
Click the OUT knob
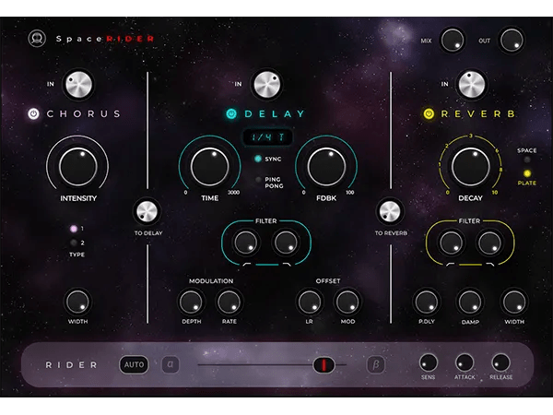pos(512,41)
